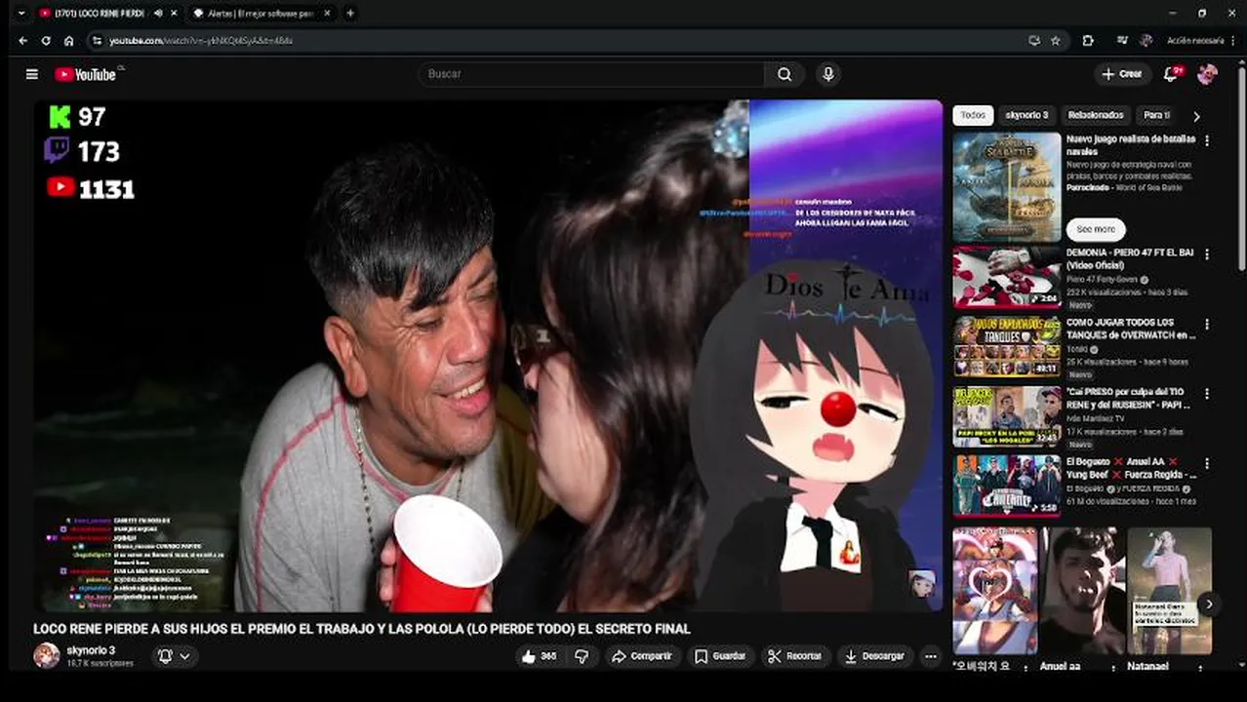The width and height of the screenshot is (1247, 702).
Task: Open the Tonkii channel name
Action: (1079, 350)
